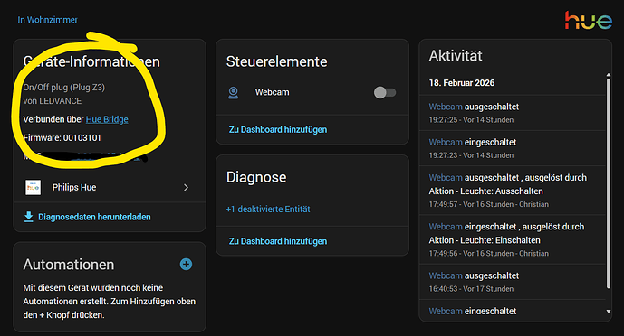Image resolution: width=624 pixels, height=336 pixels.
Task: Open the Webcam link in the 16:40:53 entry
Action: pos(446,275)
